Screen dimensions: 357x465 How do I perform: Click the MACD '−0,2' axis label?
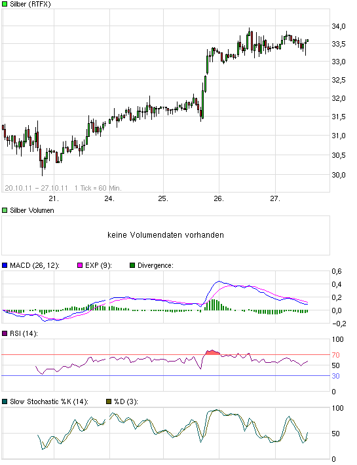(339, 324)
